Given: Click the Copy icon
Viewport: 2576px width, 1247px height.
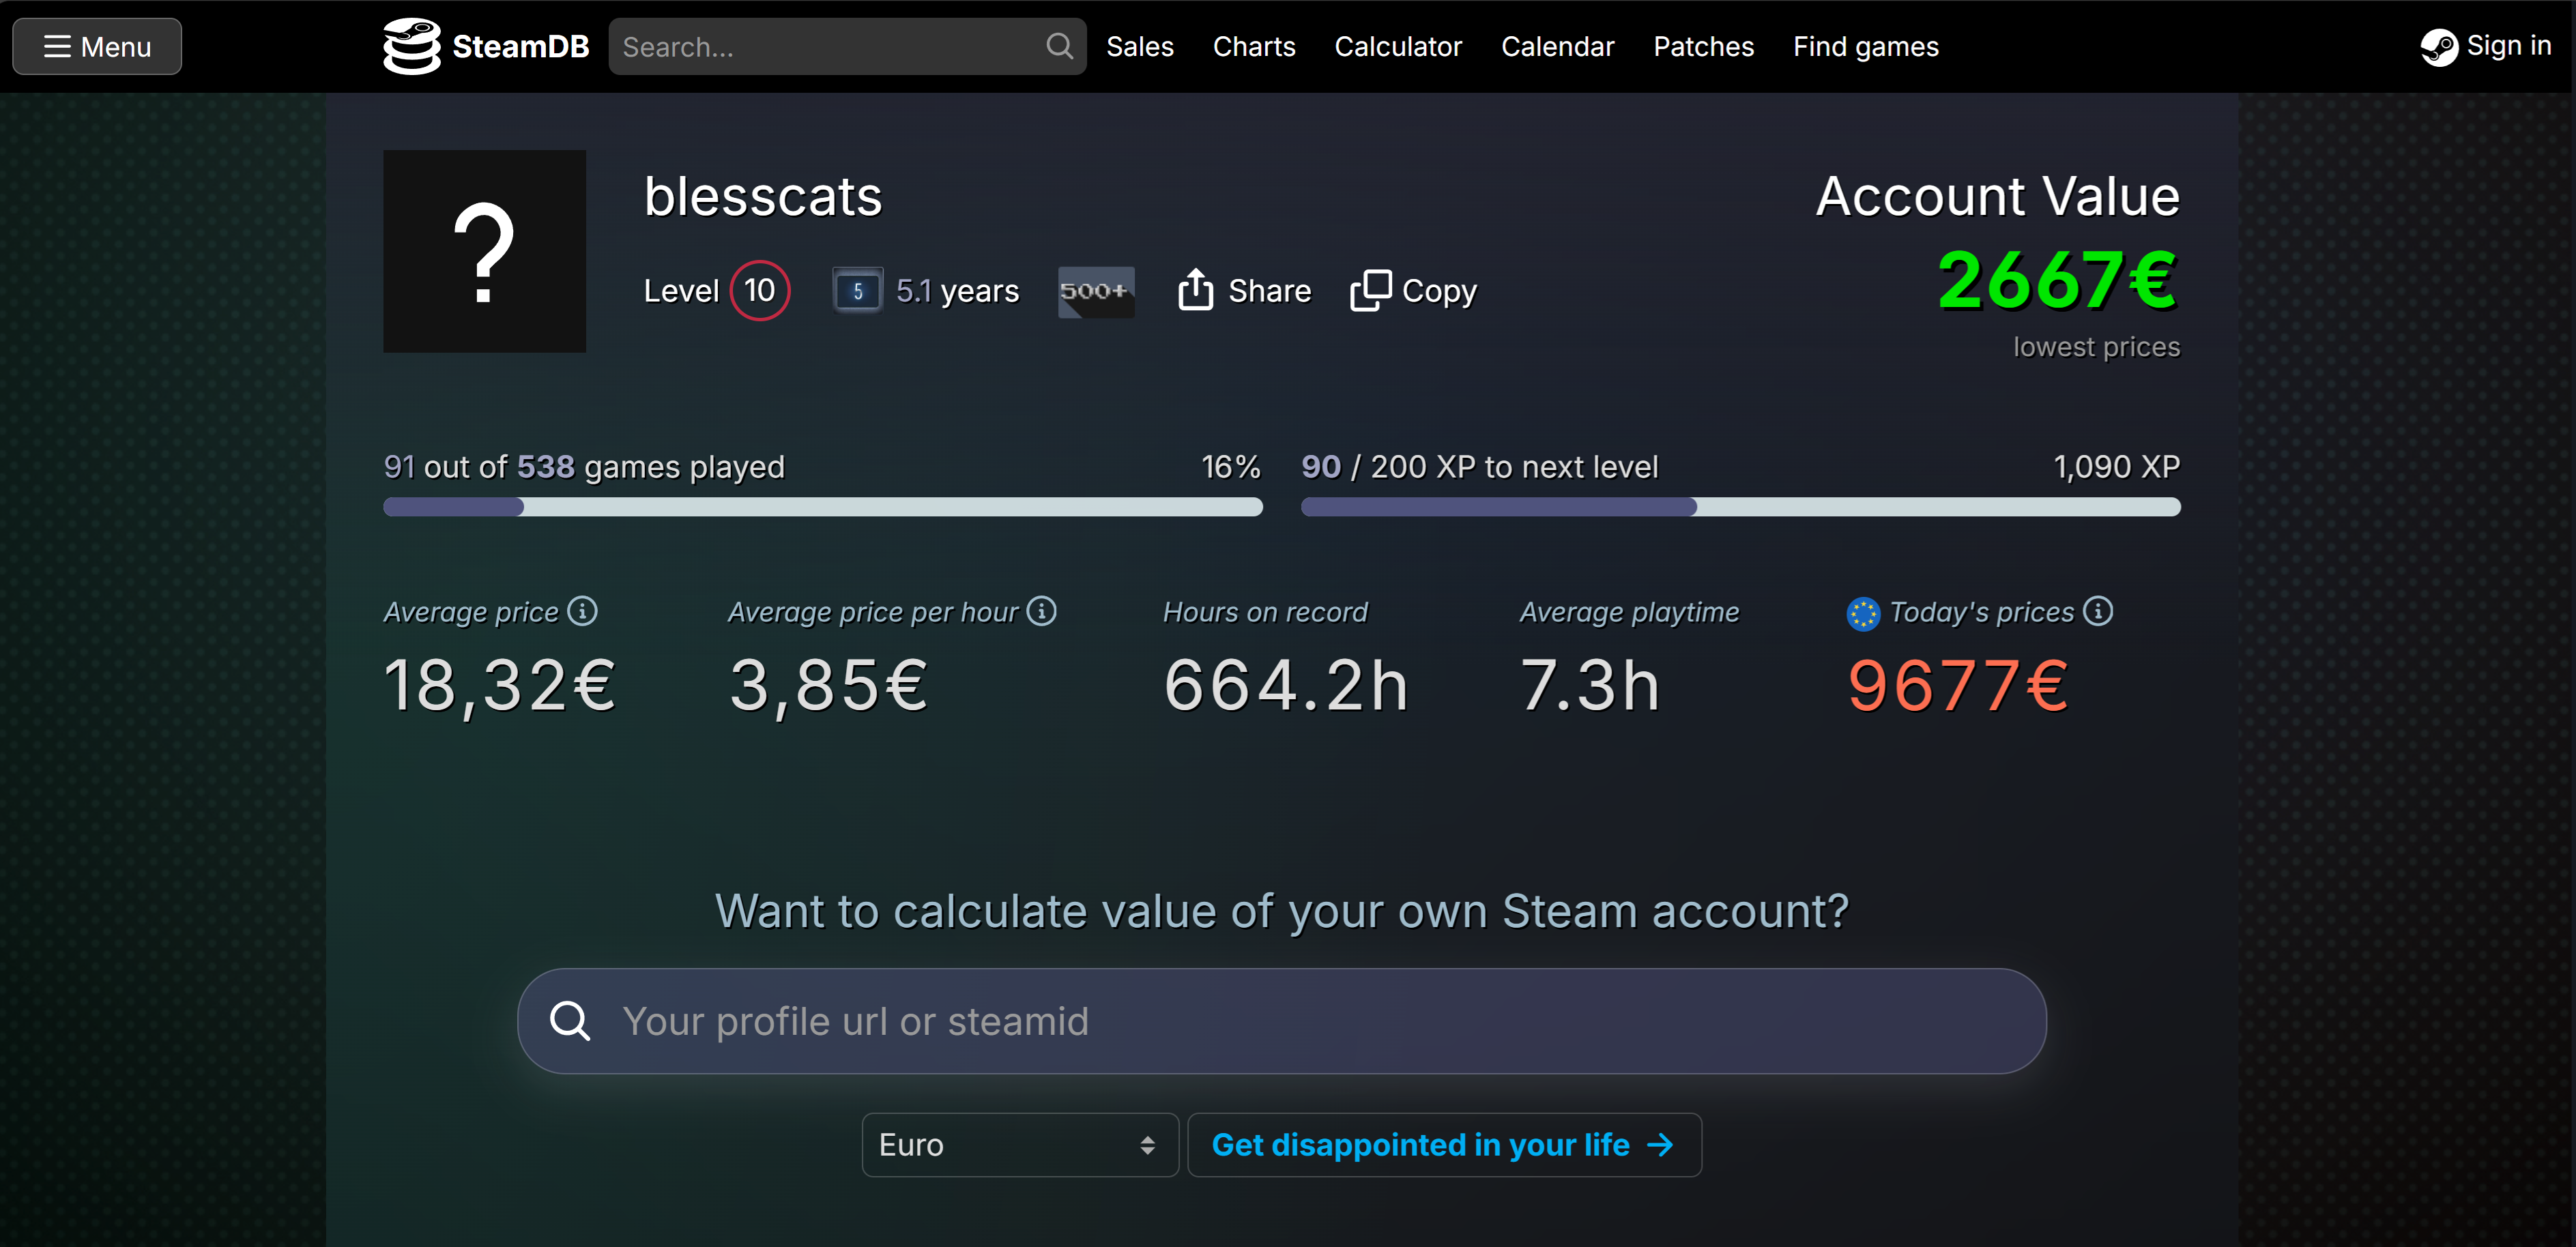Looking at the screenshot, I should (1370, 291).
